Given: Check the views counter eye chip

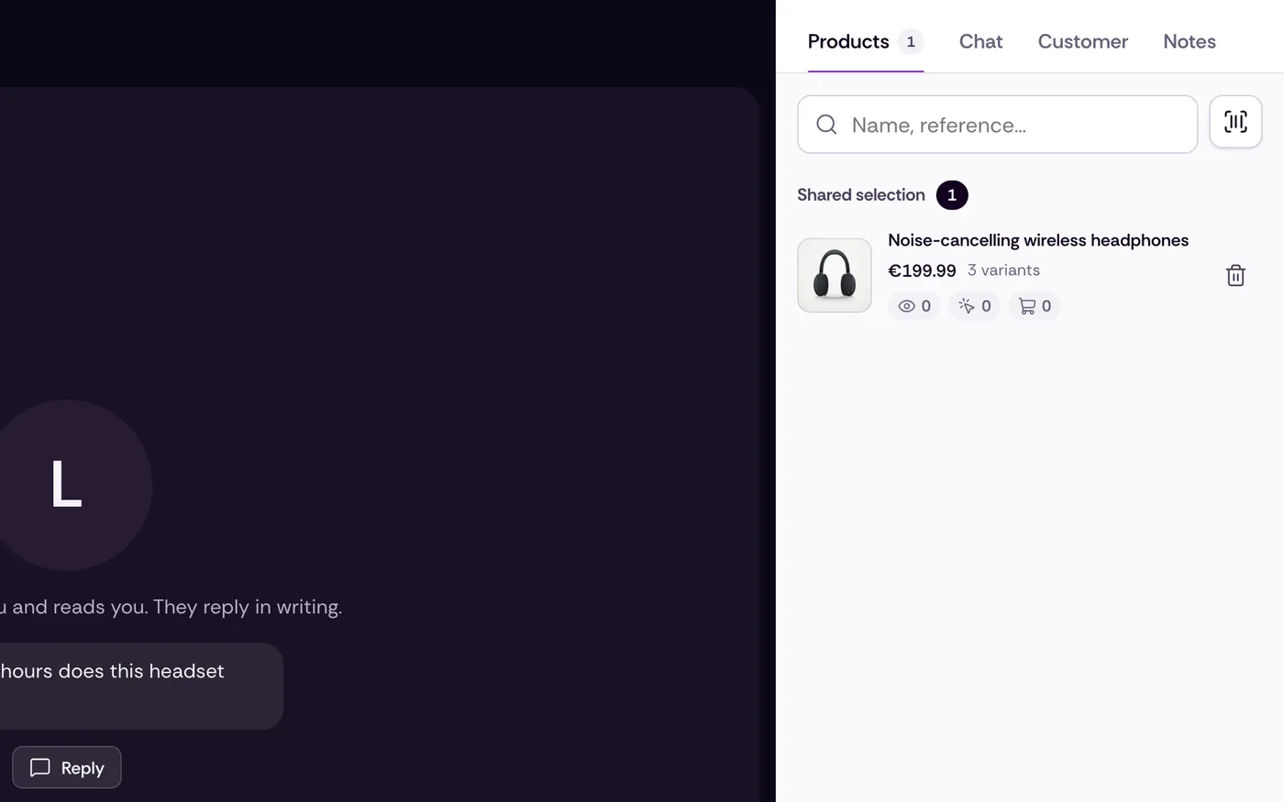Looking at the screenshot, I should [913, 306].
